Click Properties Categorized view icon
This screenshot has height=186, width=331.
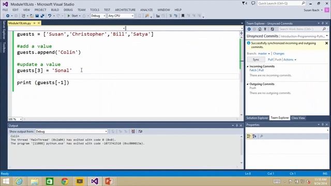pos(249,136)
